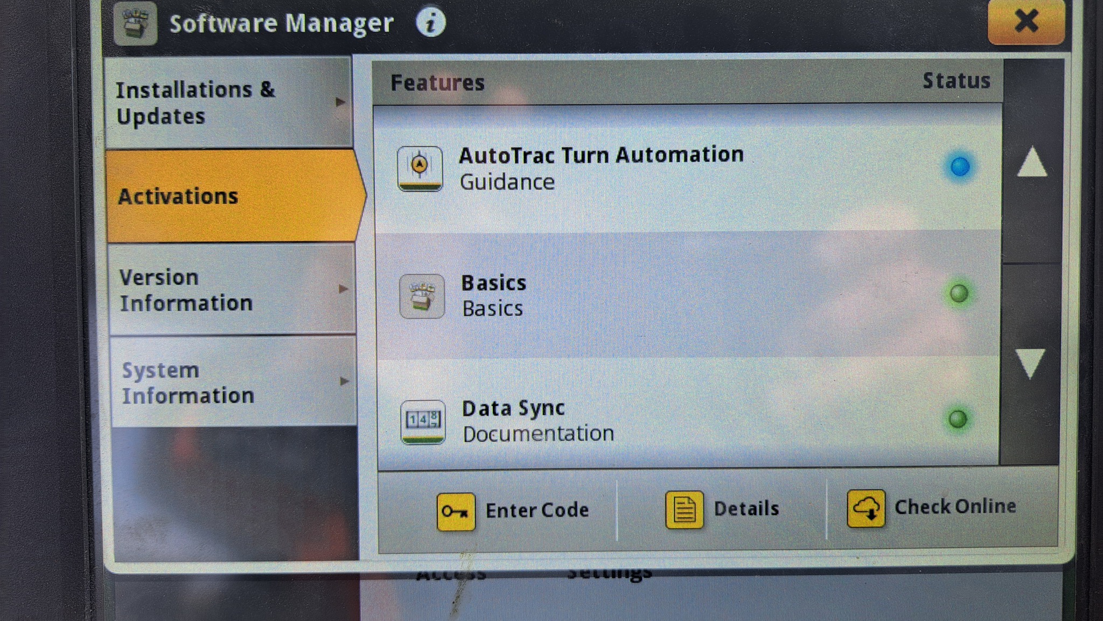Click the Software Manager app icon
The height and width of the screenshot is (621, 1103).
(x=136, y=23)
